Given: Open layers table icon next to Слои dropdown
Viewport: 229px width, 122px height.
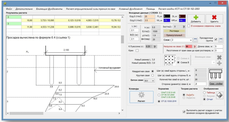Looking at the screenshot, I should click(x=195, y=40).
